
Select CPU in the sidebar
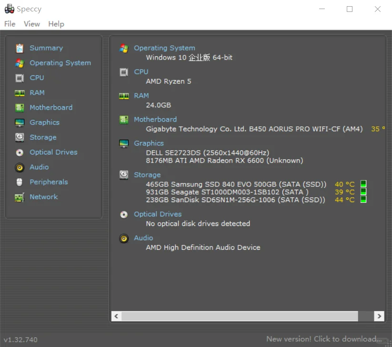click(x=37, y=78)
